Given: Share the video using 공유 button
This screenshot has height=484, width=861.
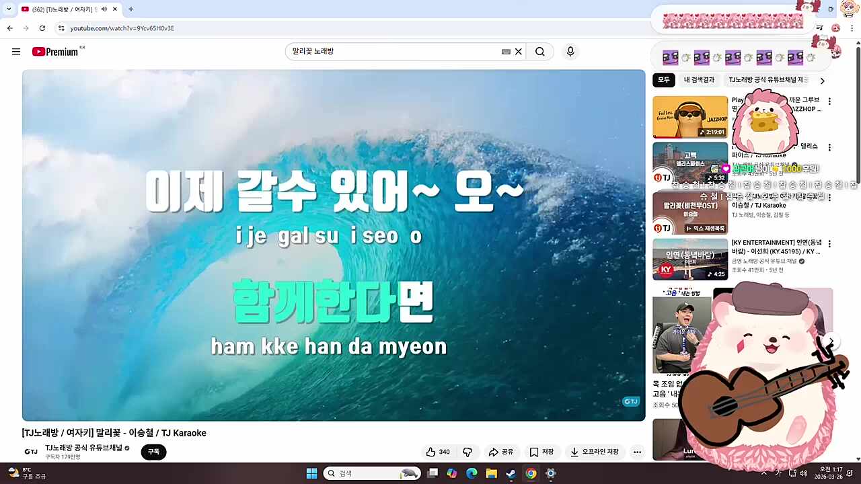Looking at the screenshot, I should click(501, 452).
